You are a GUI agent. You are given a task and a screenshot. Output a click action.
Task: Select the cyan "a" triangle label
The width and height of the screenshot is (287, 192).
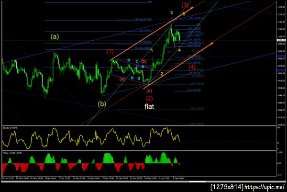pyautogui.click(x=129, y=60)
